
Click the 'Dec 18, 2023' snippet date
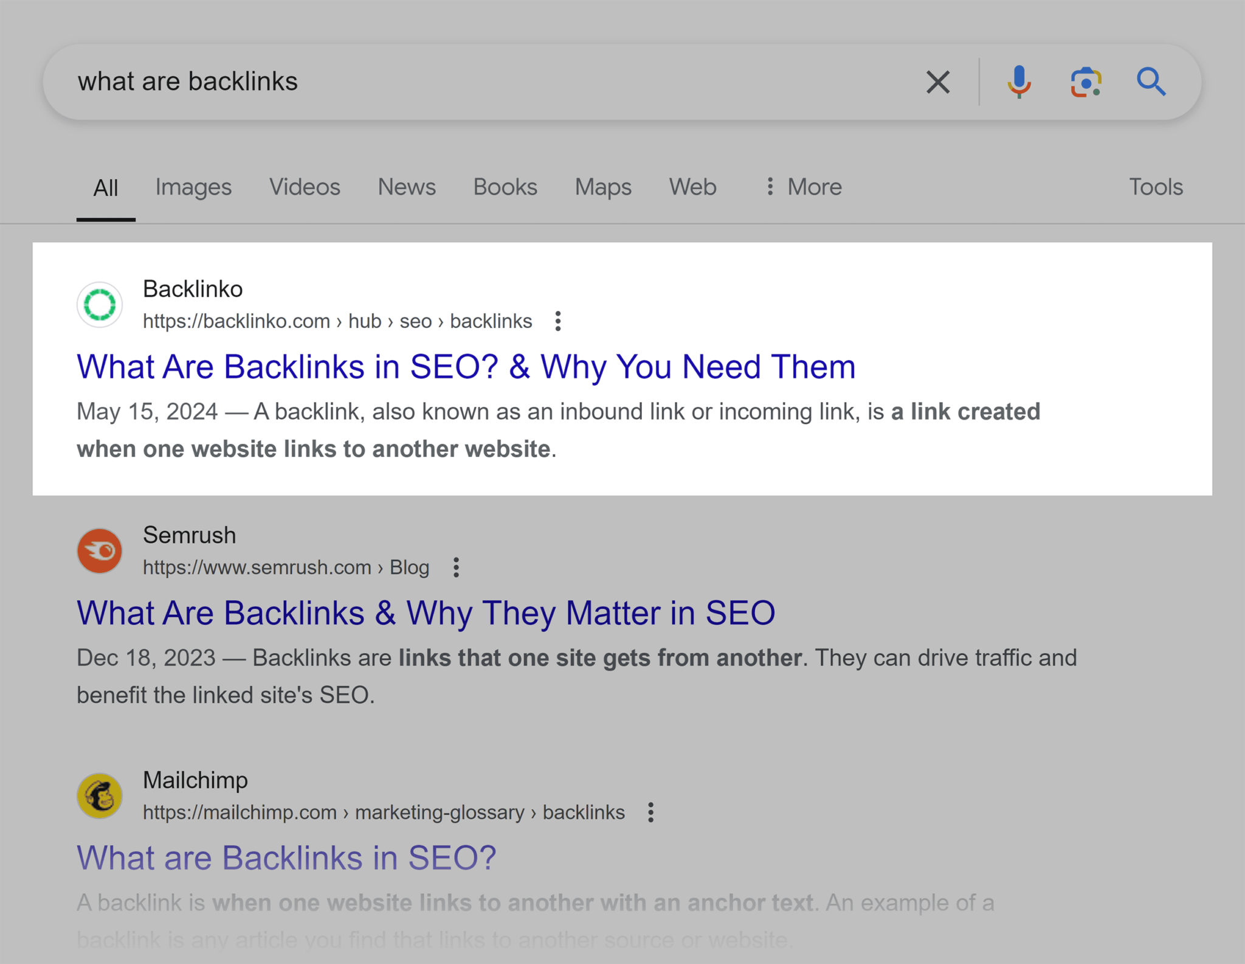coord(146,658)
